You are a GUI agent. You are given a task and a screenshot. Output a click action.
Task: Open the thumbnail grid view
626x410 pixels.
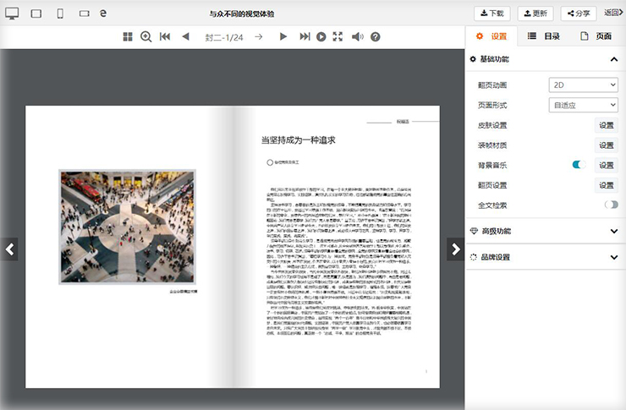(128, 36)
